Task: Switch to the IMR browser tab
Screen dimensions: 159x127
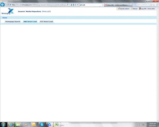Action: (91, 5)
